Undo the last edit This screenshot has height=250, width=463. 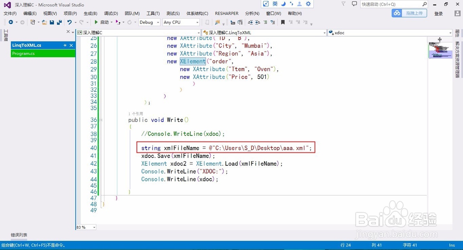pos(69,22)
